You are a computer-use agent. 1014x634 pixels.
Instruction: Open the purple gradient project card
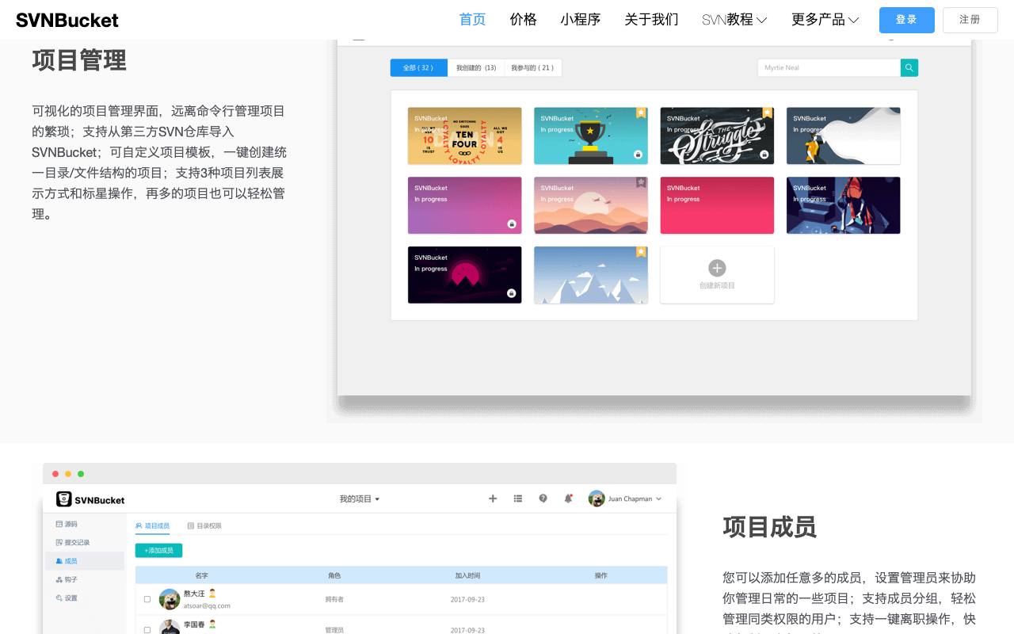point(464,205)
